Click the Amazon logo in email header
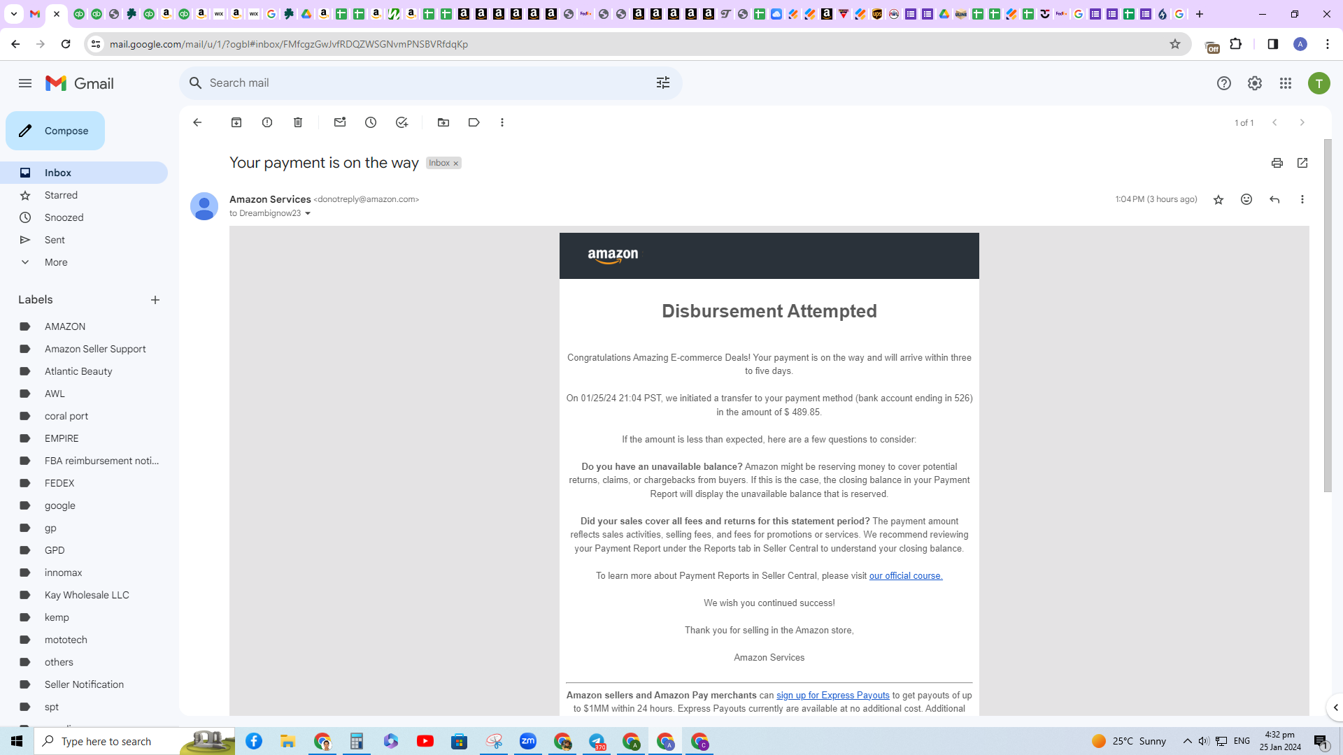The image size is (1343, 755). tap(613, 257)
